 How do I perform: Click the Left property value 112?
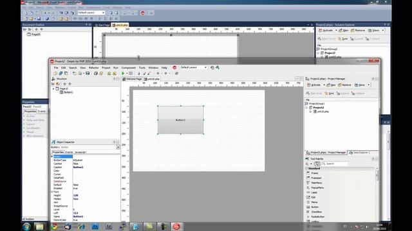75,213
